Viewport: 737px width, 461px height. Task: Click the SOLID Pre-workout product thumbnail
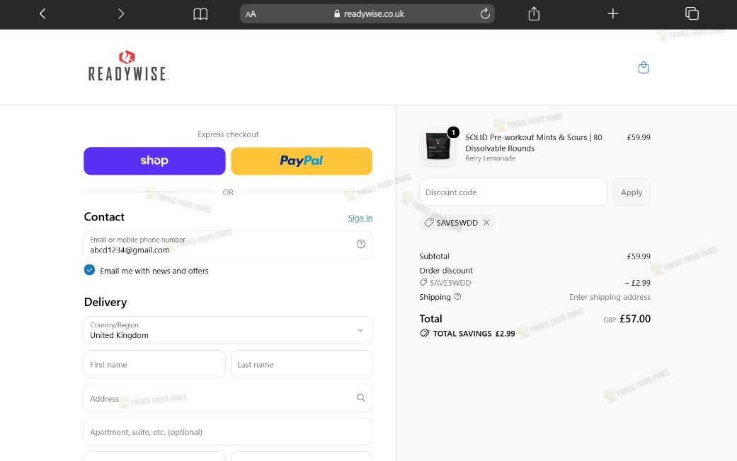pyautogui.click(x=438, y=147)
